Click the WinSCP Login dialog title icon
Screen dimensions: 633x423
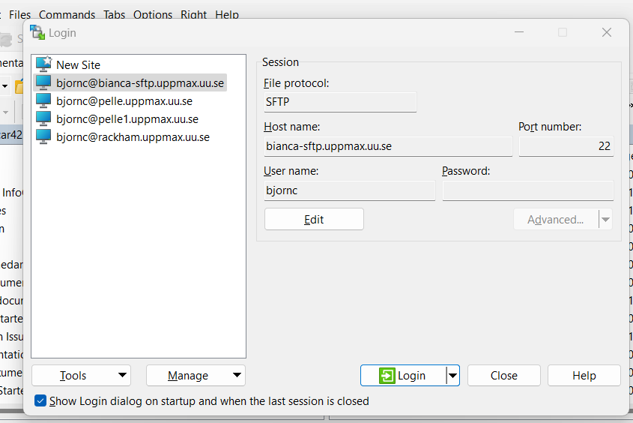[37, 32]
